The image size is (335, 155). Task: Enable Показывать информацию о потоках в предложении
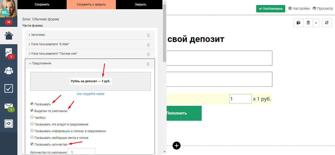tap(32, 130)
